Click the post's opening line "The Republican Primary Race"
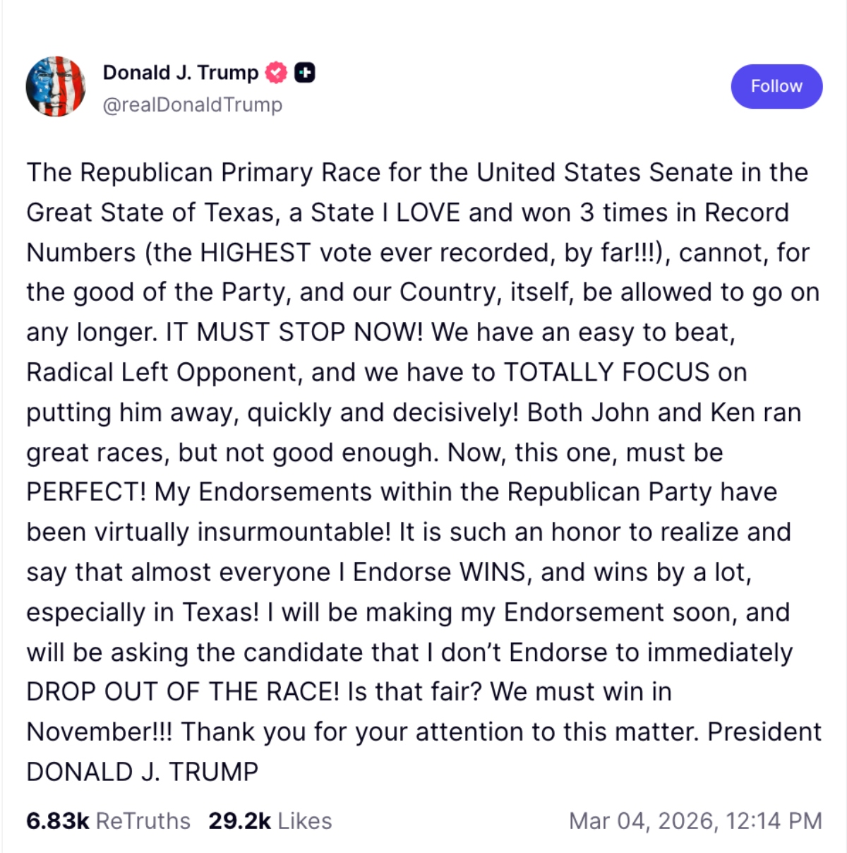The image size is (847, 853). coord(169,172)
